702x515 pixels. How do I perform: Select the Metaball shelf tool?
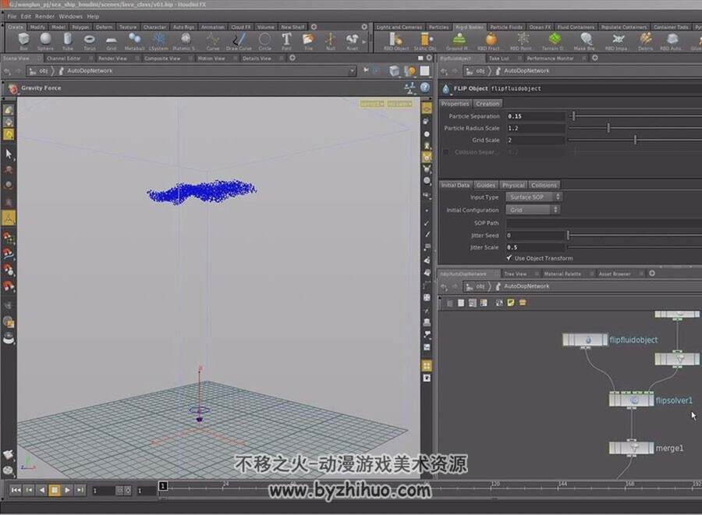tap(134, 41)
